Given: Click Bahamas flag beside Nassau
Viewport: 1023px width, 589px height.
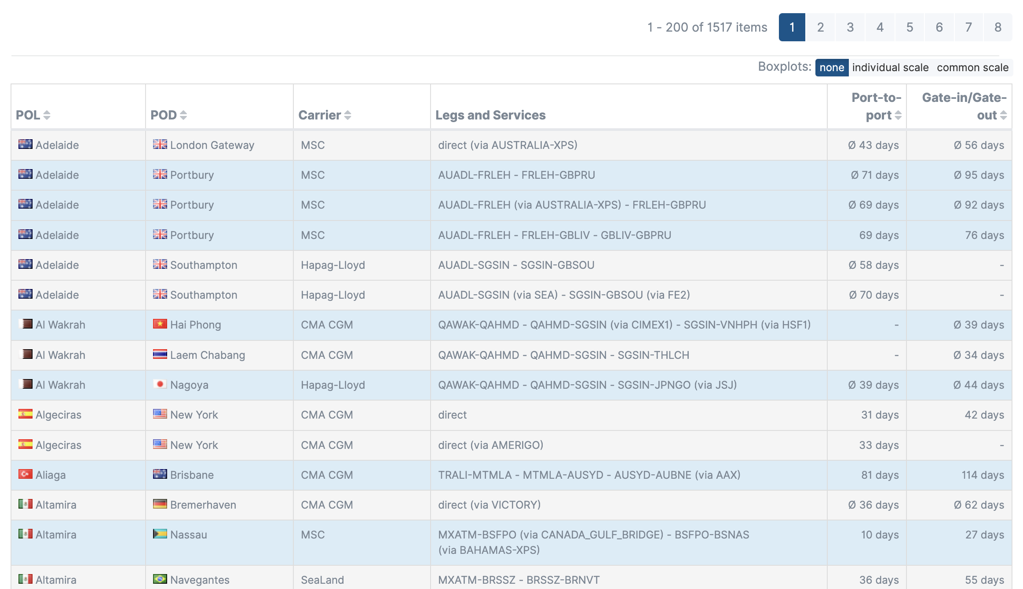Looking at the screenshot, I should [160, 534].
